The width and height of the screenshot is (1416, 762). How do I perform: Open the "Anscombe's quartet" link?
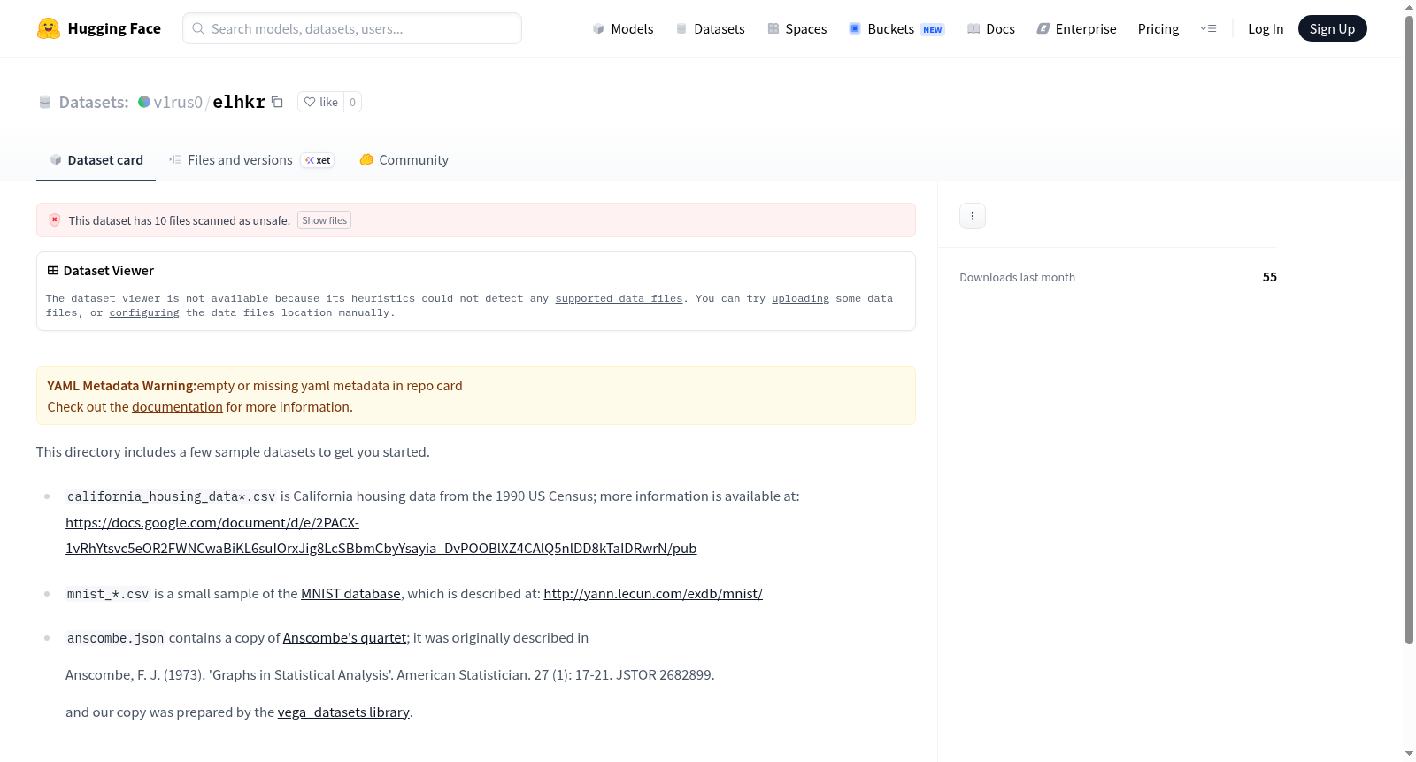[x=344, y=638]
